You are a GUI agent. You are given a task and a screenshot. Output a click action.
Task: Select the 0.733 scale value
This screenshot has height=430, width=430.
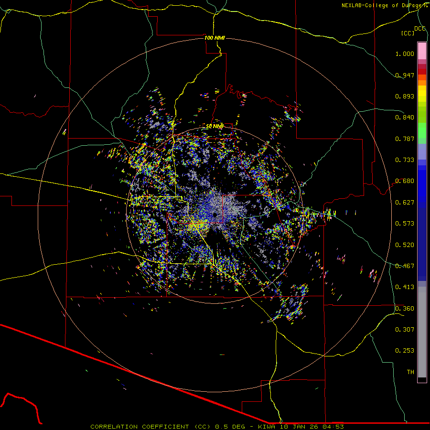[405, 160]
